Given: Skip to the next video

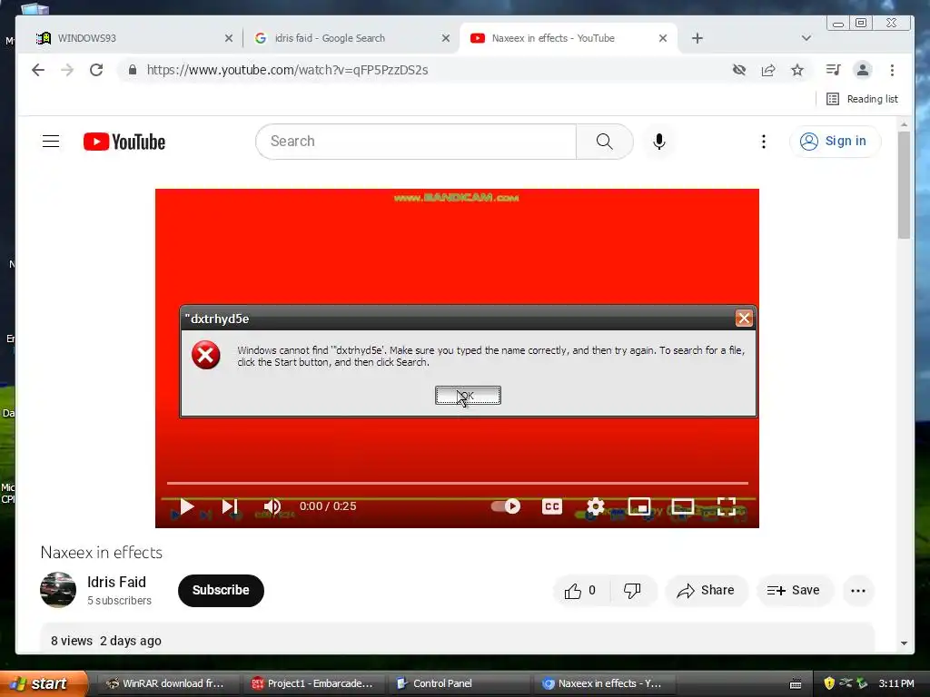Looking at the screenshot, I should click(230, 506).
